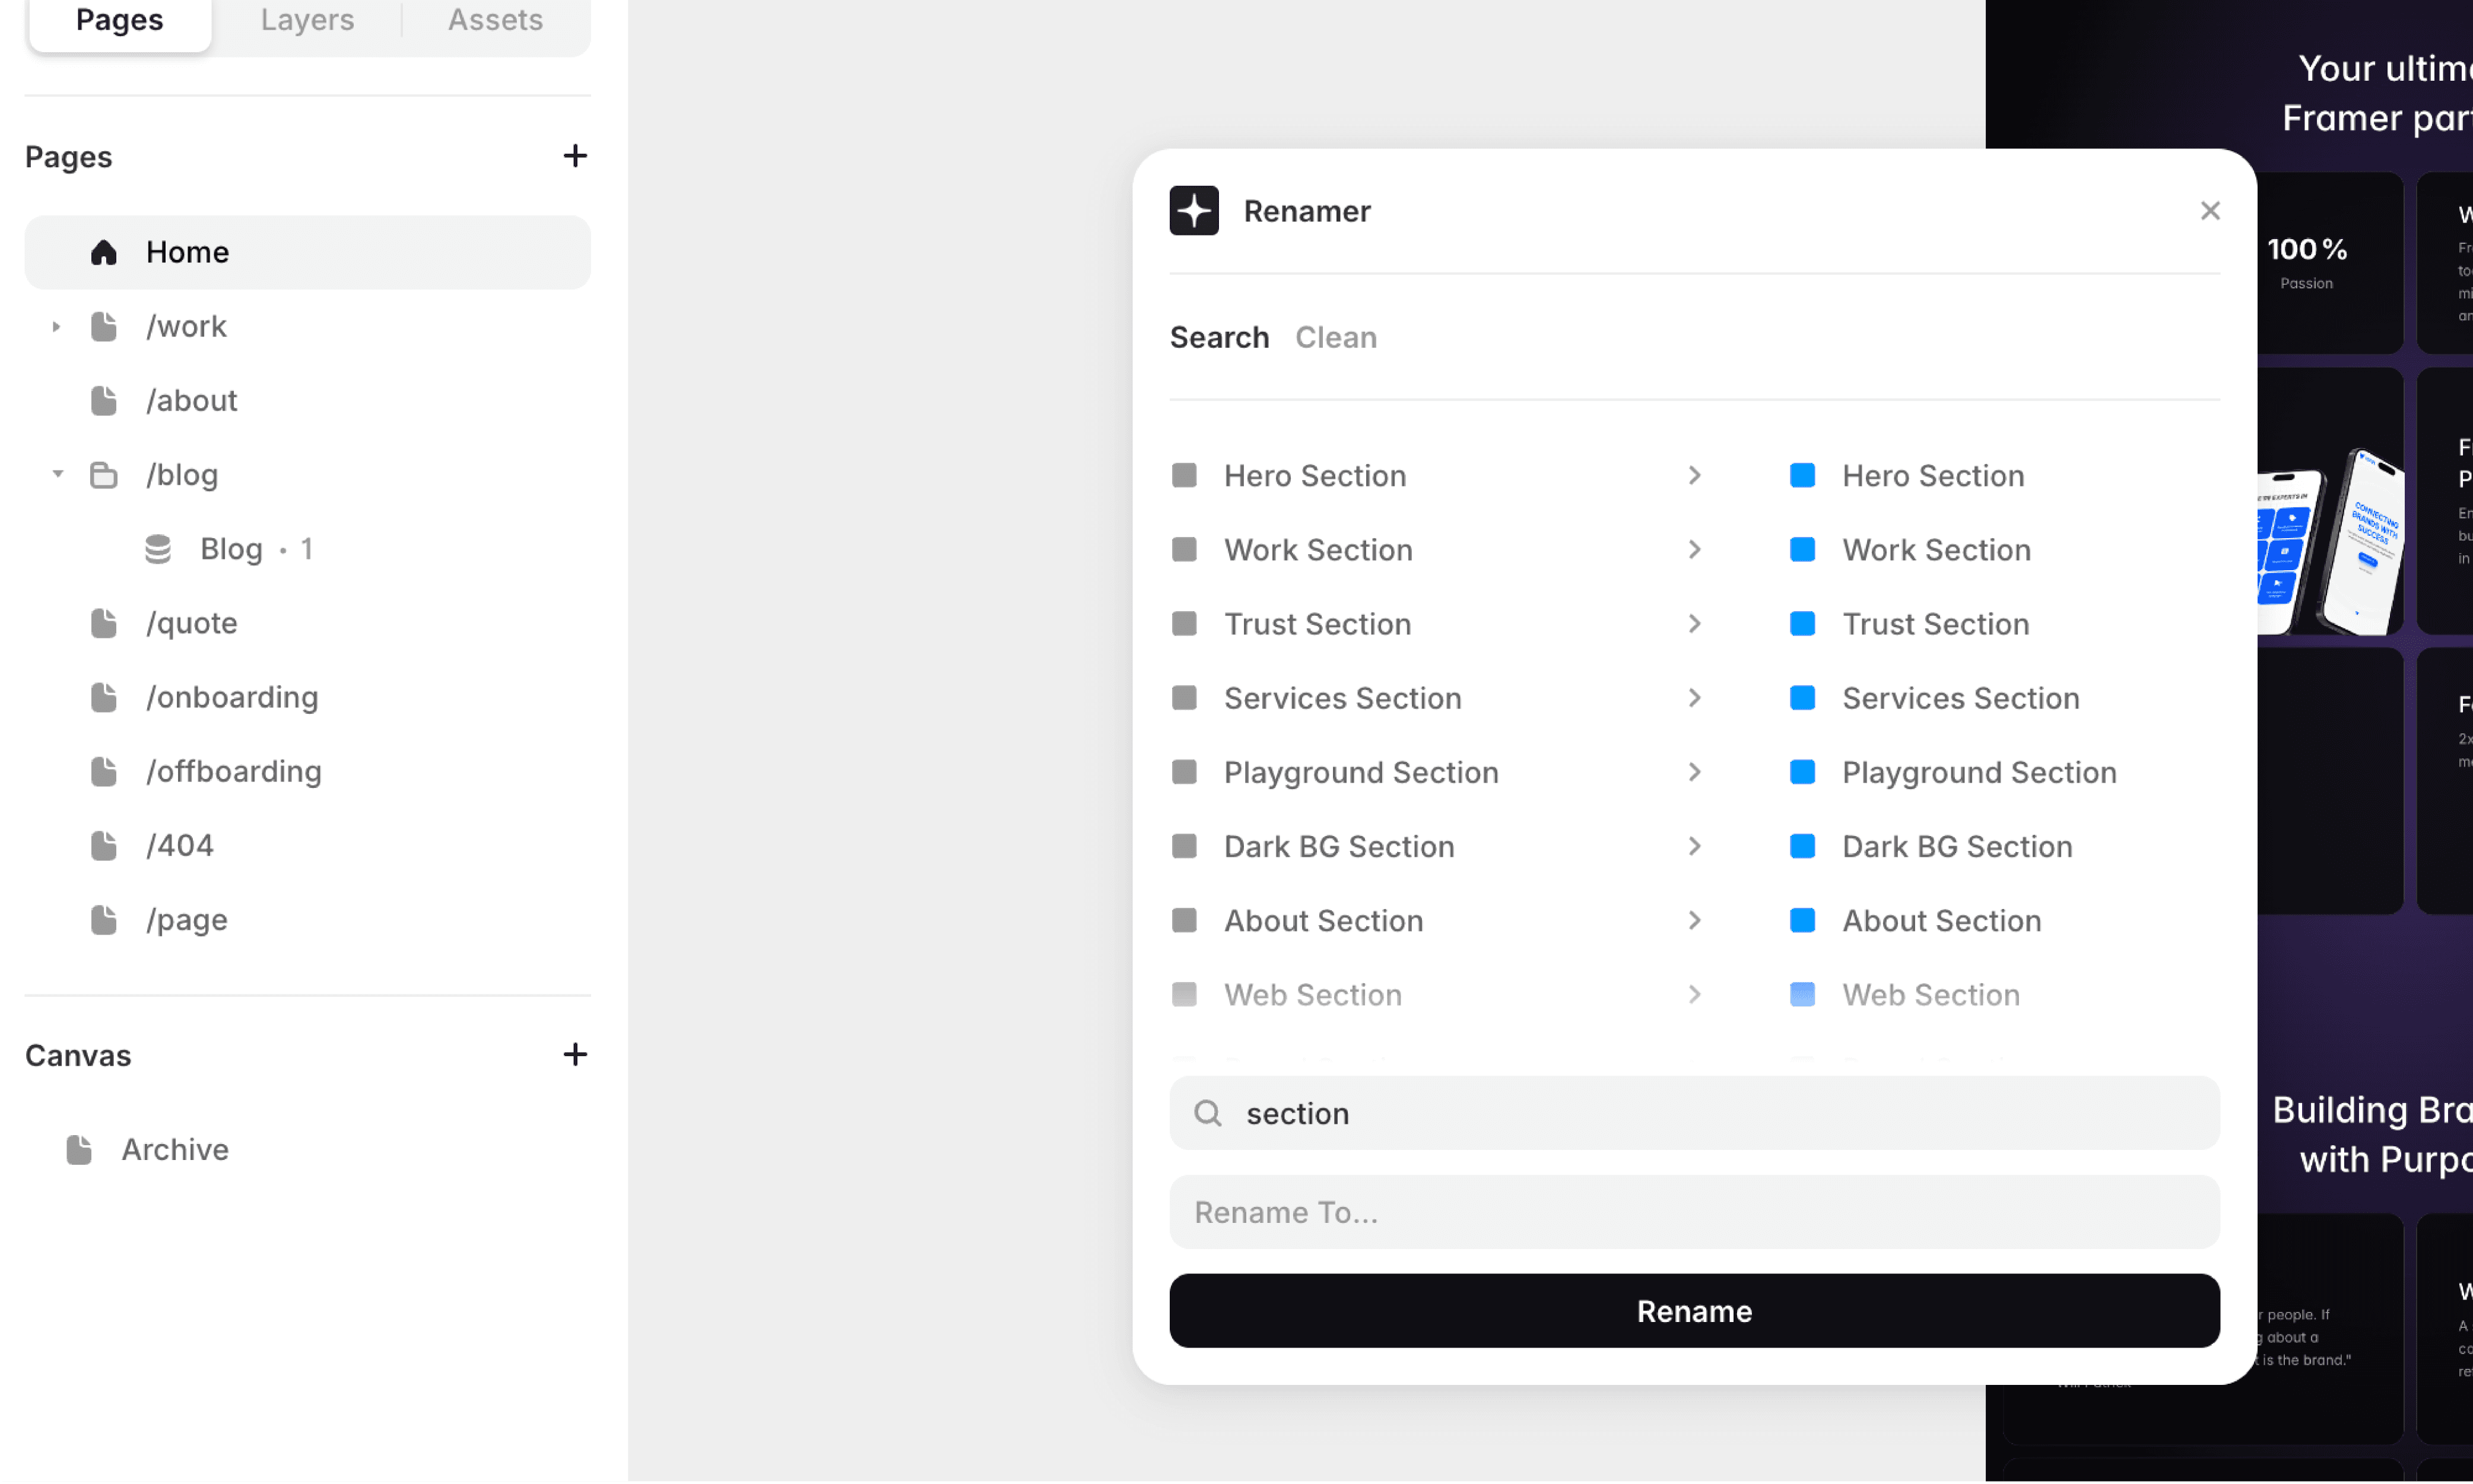Switch to the Clean tab in Renamer

pos(1335,338)
